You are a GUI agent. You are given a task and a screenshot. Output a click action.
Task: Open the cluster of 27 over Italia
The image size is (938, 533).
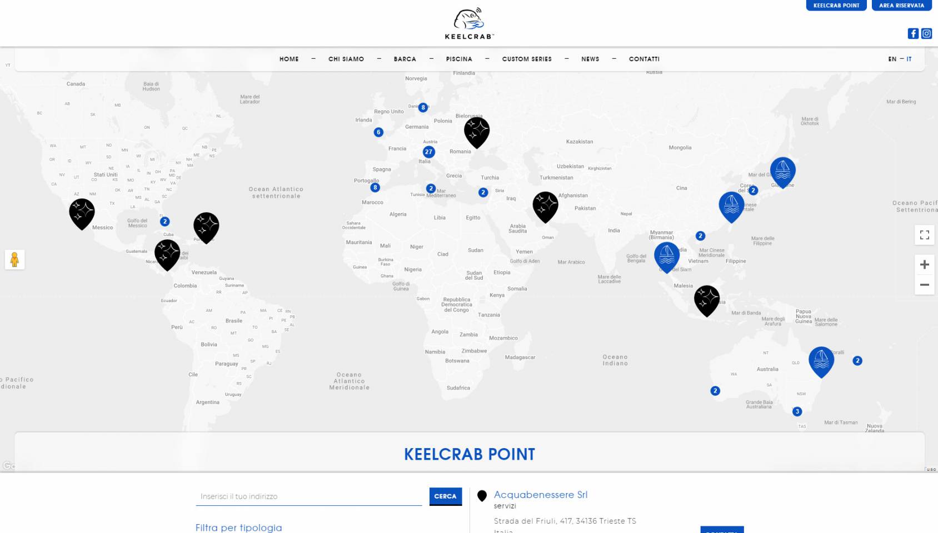pos(428,152)
